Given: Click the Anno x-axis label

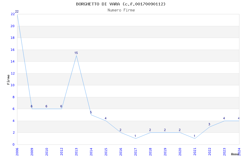Looking at the screenshot, I should coord(235,154).
